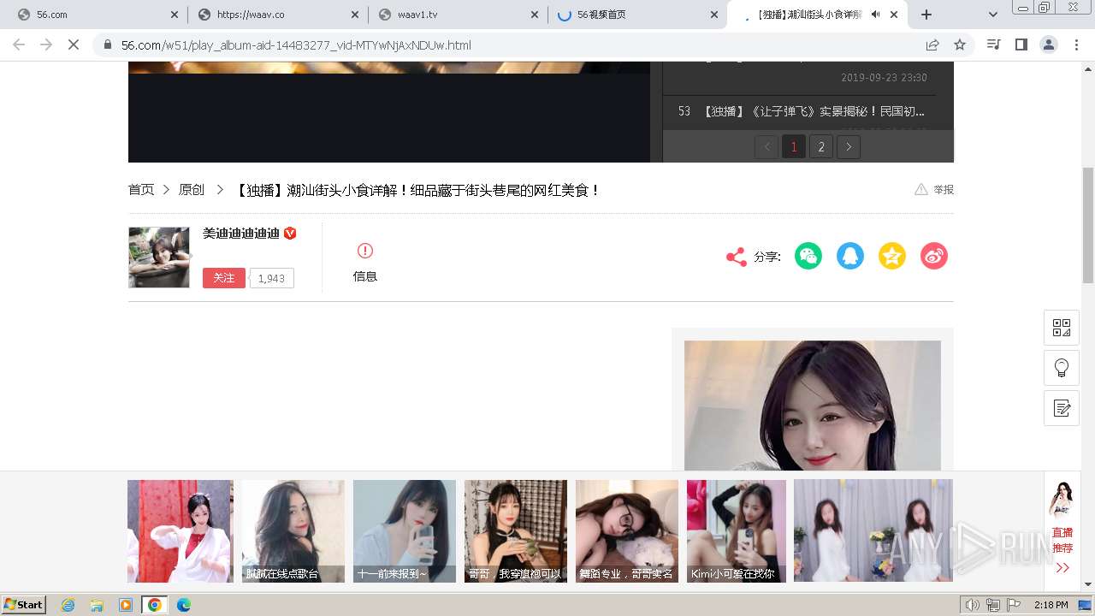Click the lightbulb sidebar icon
The image size is (1095, 616).
pyautogui.click(x=1062, y=368)
